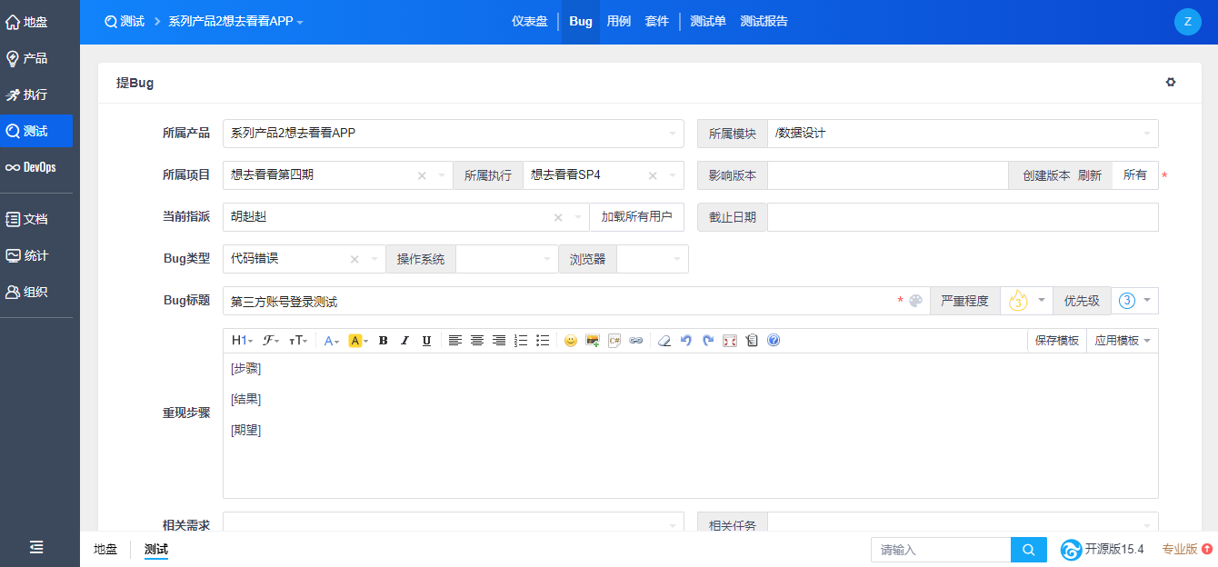Toggle bold formatting in the editor toolbar
This screenshot has width=1218, height=567.
pos(383,341)
